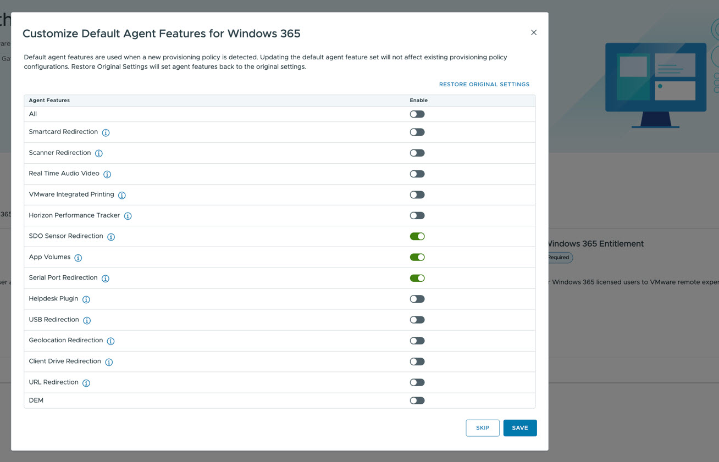Viewport: 719px width, 462px height.
Task: Click the App Volumes feature name
Action: click(49, 257)
